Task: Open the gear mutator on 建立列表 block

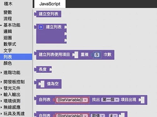Action: (x=41, y=27)
